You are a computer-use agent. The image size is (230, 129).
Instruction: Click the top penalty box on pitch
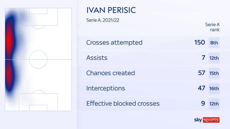pyautogui.click(x=38, y=17)
